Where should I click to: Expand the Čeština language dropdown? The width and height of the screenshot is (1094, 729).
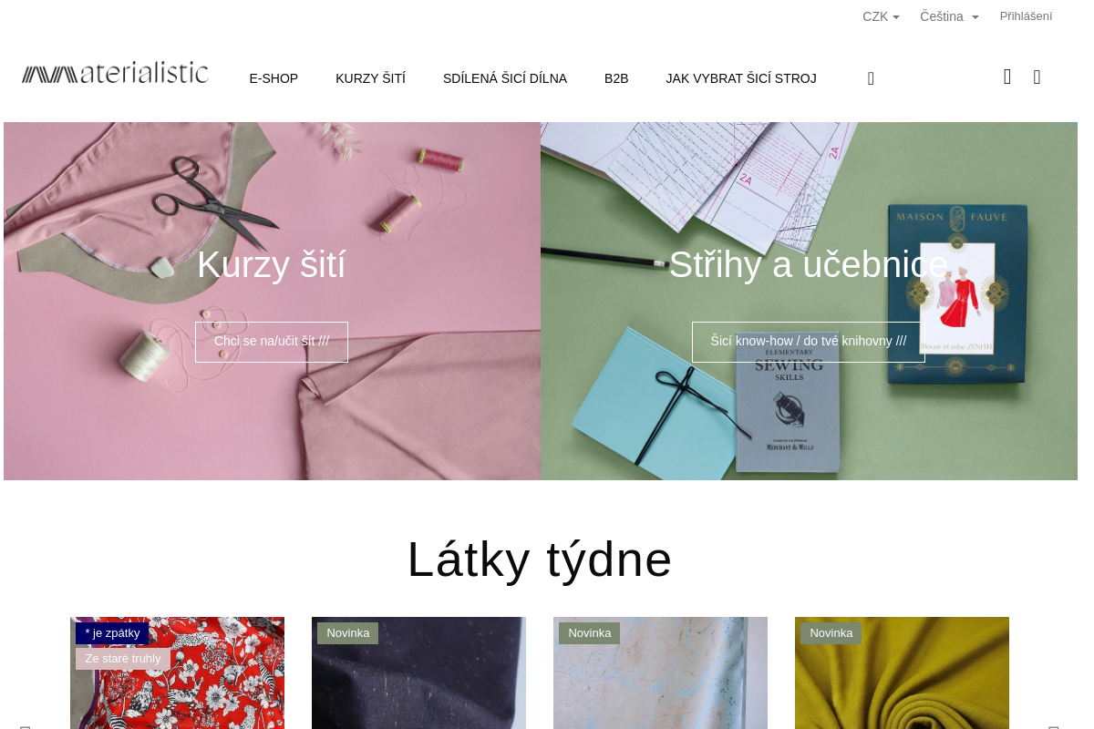pos(949,16)
